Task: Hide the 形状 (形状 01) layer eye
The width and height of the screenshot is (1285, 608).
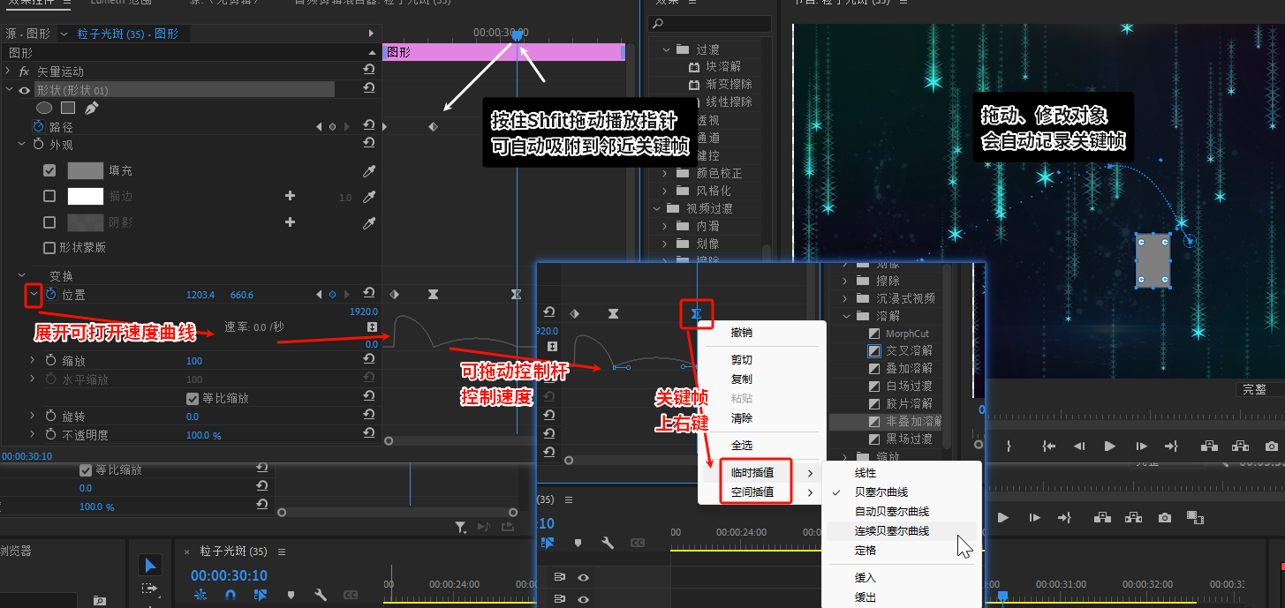Action: [25, 90]
